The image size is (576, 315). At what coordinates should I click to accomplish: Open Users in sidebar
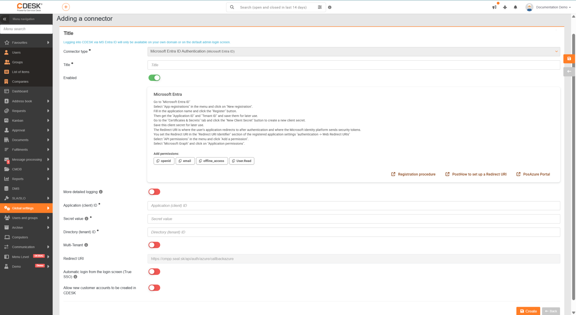26,53
